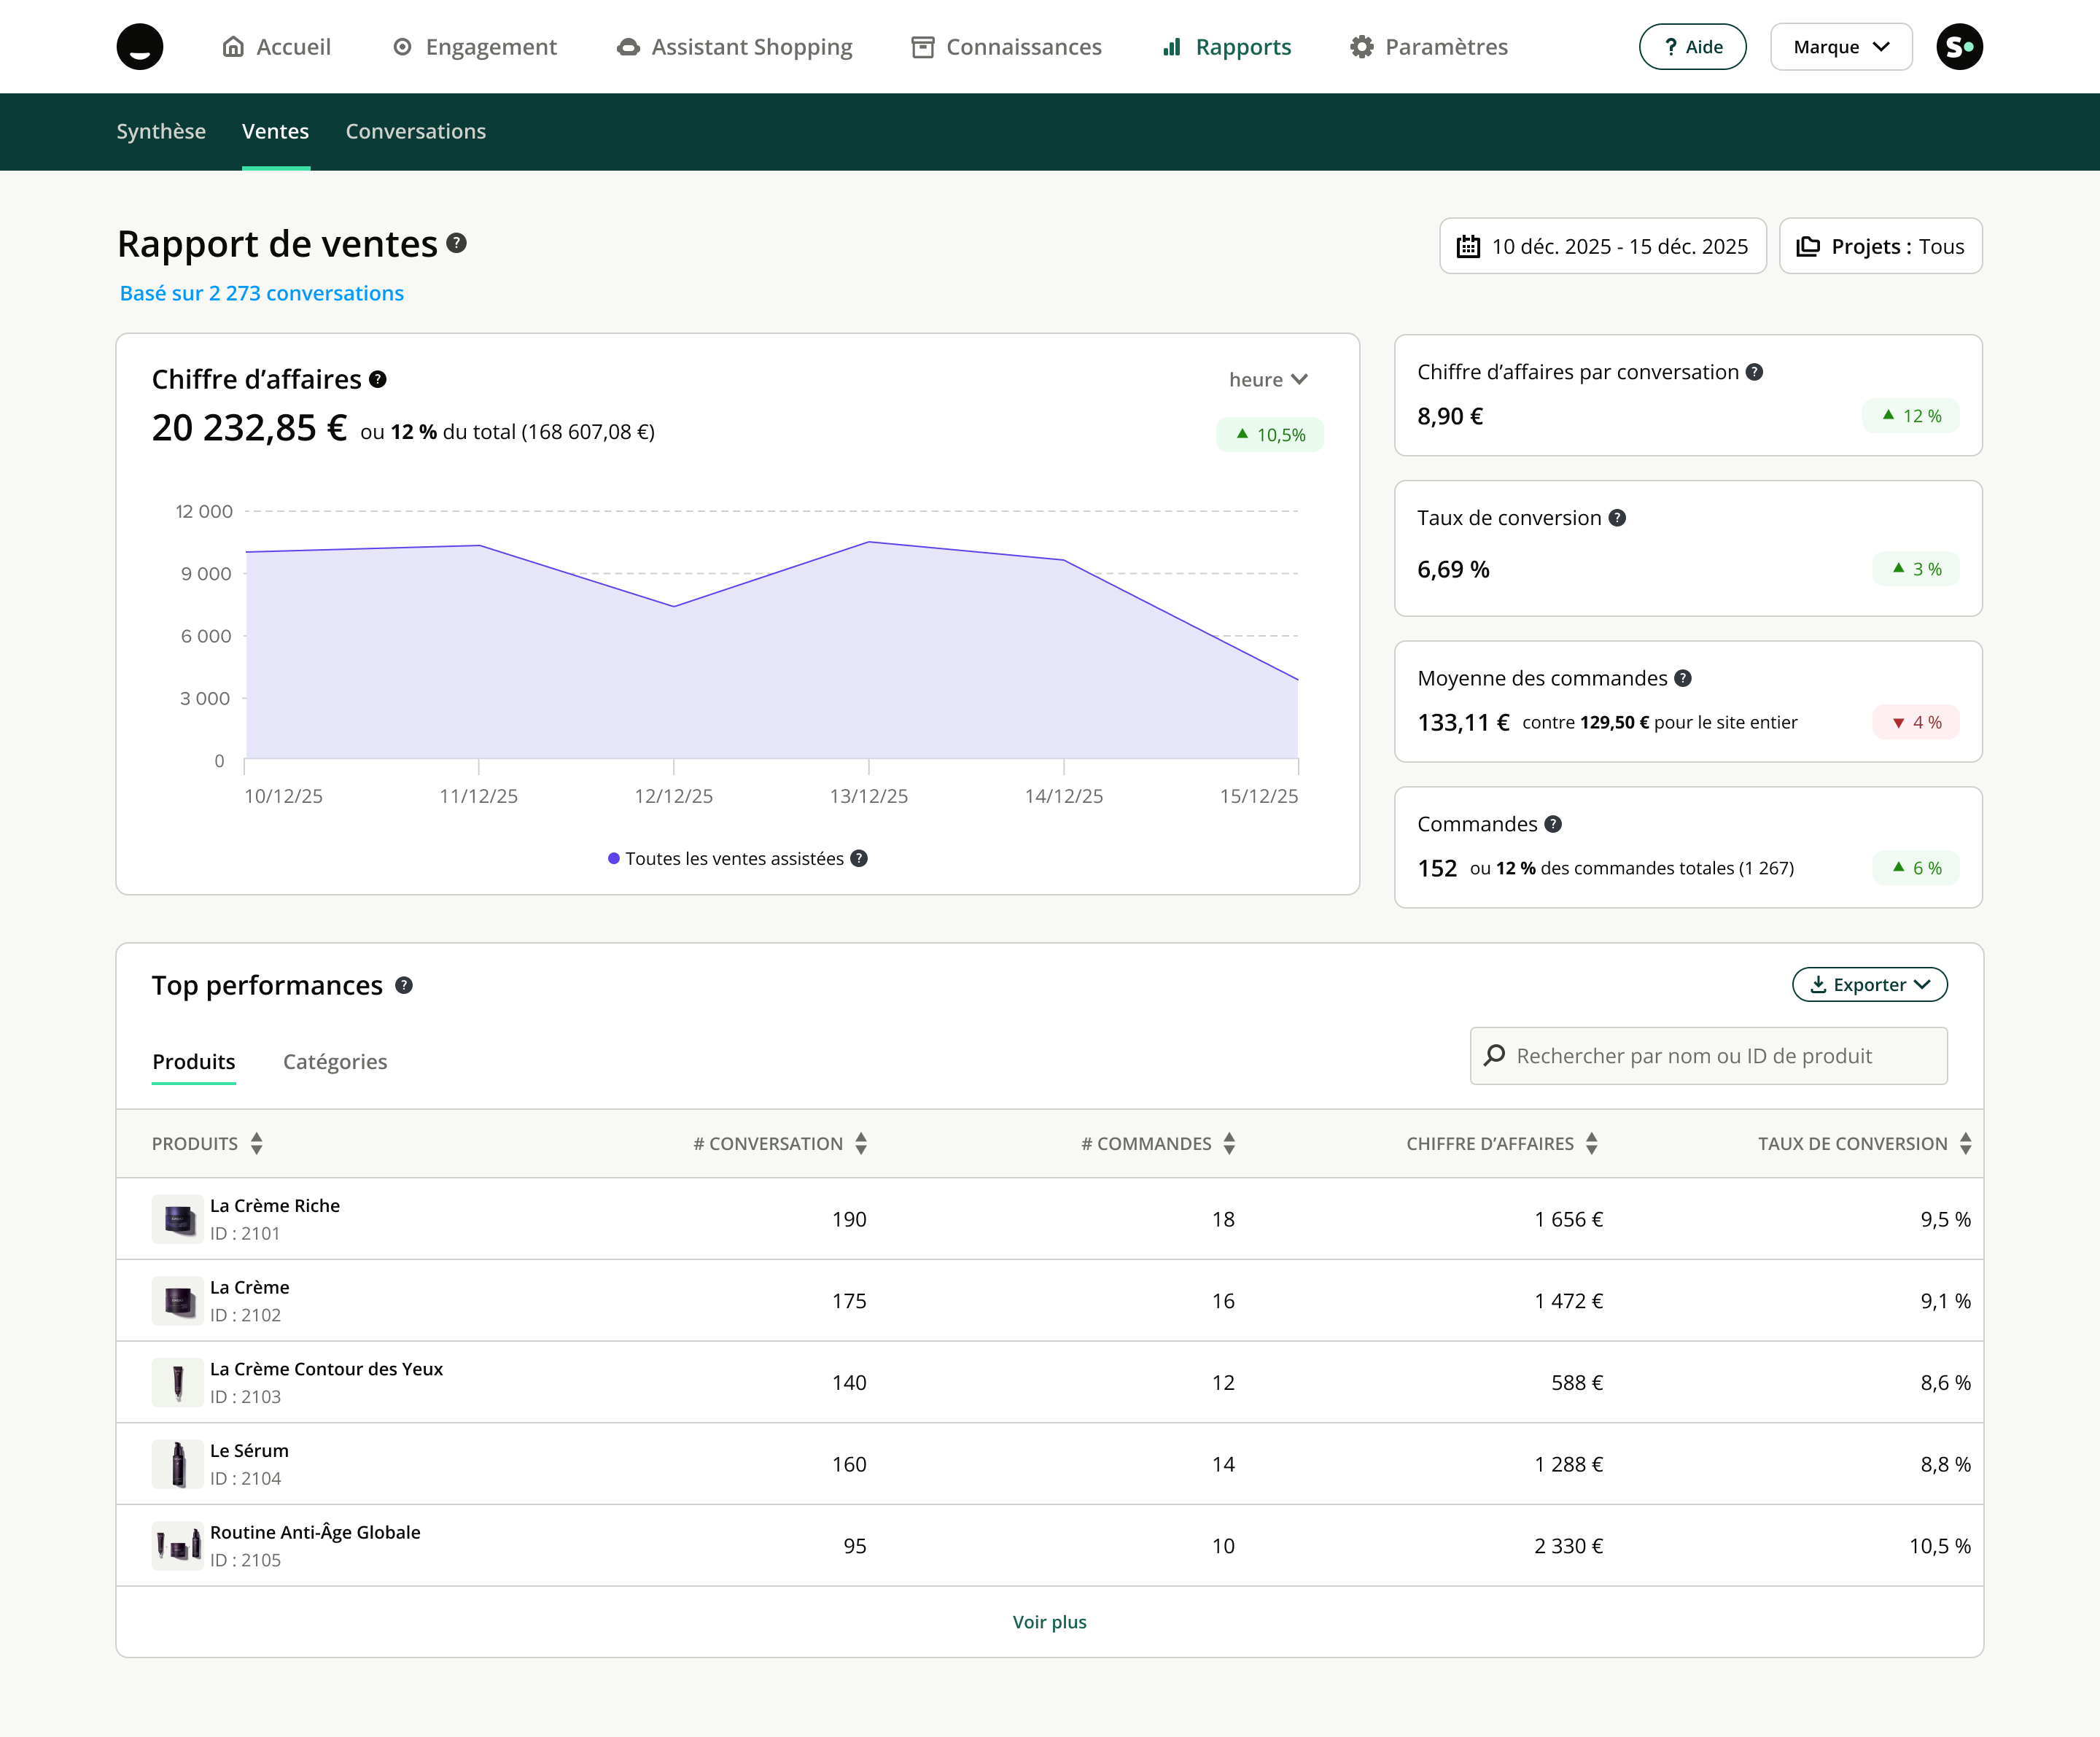Screen dimensions: 2100x1737
Task: Click the Moyenne des commandes help icon
Action: tap(1683, 678)
